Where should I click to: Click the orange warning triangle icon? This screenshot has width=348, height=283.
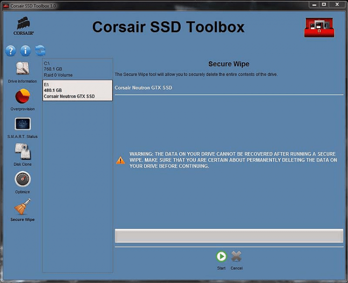coord(121,160)
